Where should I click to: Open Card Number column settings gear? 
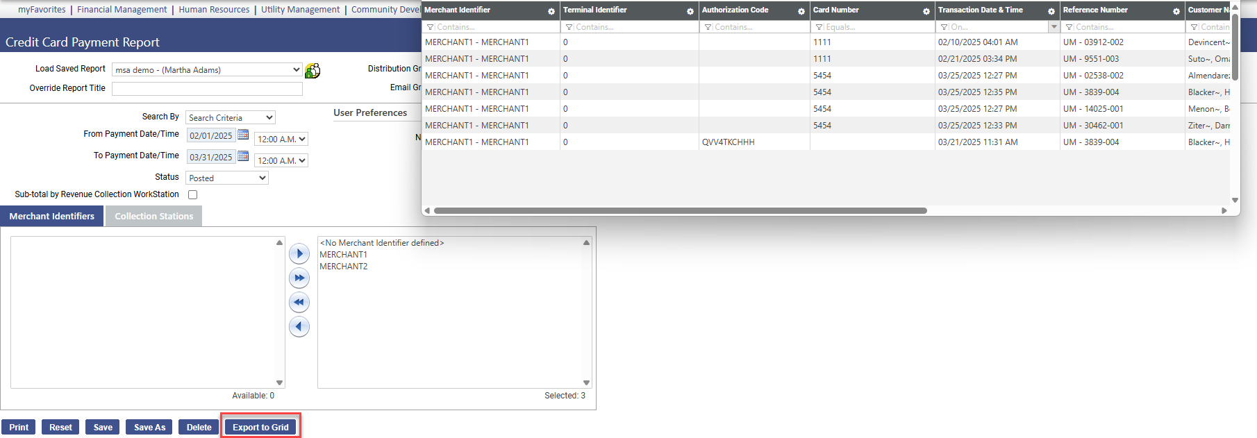pos(926,11)
